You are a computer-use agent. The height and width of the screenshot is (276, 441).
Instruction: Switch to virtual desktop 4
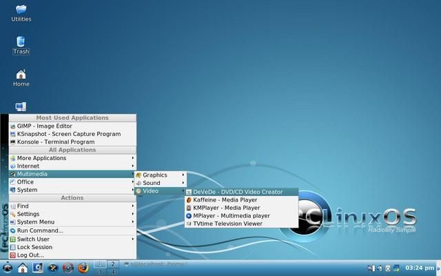click(113, 272)
